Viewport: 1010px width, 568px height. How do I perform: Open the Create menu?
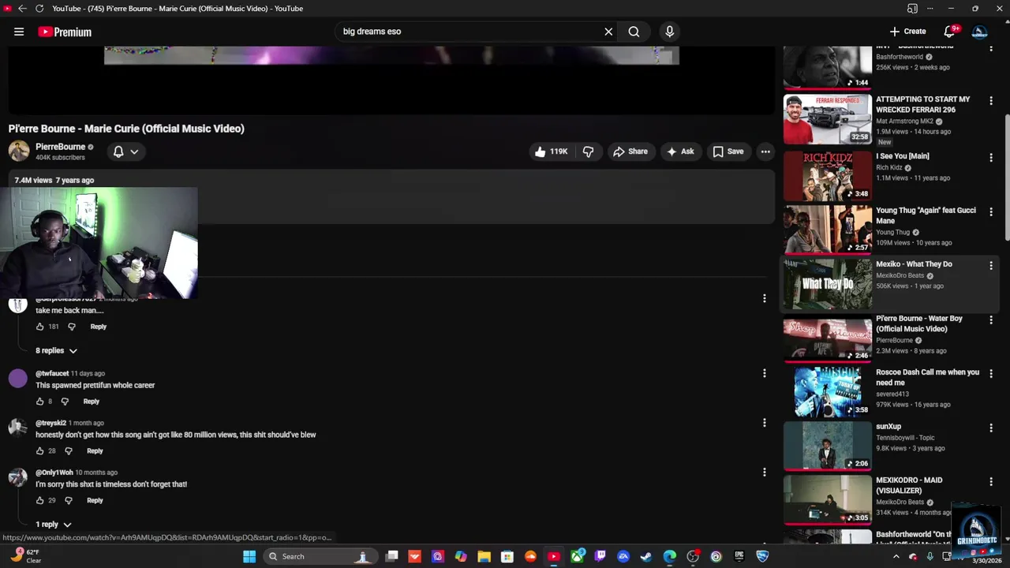pyautogui.click(x=907, y=32)
